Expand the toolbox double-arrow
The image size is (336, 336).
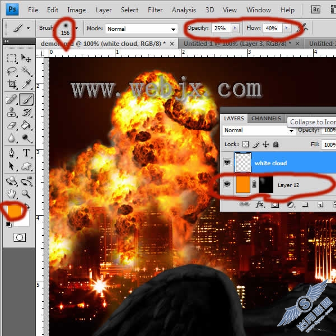(7, 41)
